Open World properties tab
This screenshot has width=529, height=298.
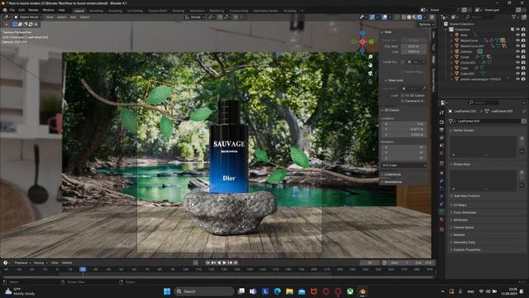[441, 153]
